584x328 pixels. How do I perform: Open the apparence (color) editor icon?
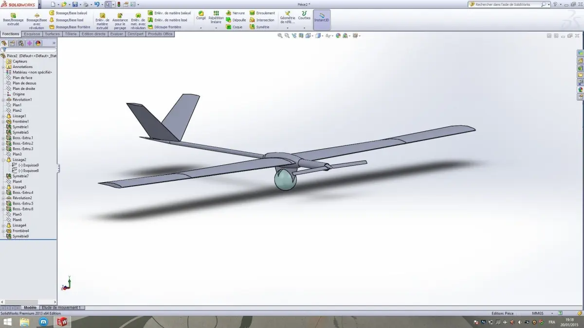click(338, 35)
